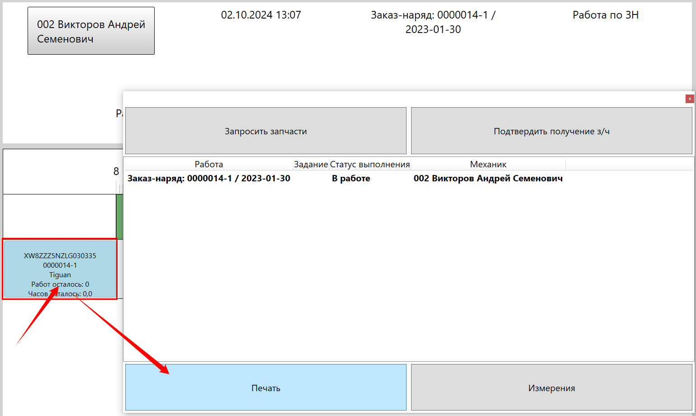The width and height of the screenshot is (696, 416).
Task: Close the work order popup window
Action: point(689,99)
